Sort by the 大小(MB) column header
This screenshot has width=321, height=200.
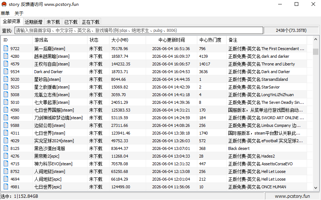click(127, 40)
